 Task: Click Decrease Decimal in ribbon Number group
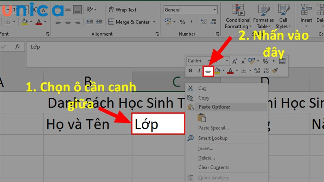click(213, 22)
